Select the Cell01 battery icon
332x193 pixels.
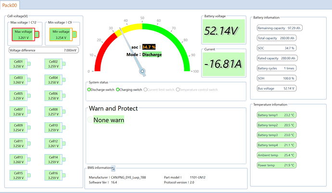20,64
